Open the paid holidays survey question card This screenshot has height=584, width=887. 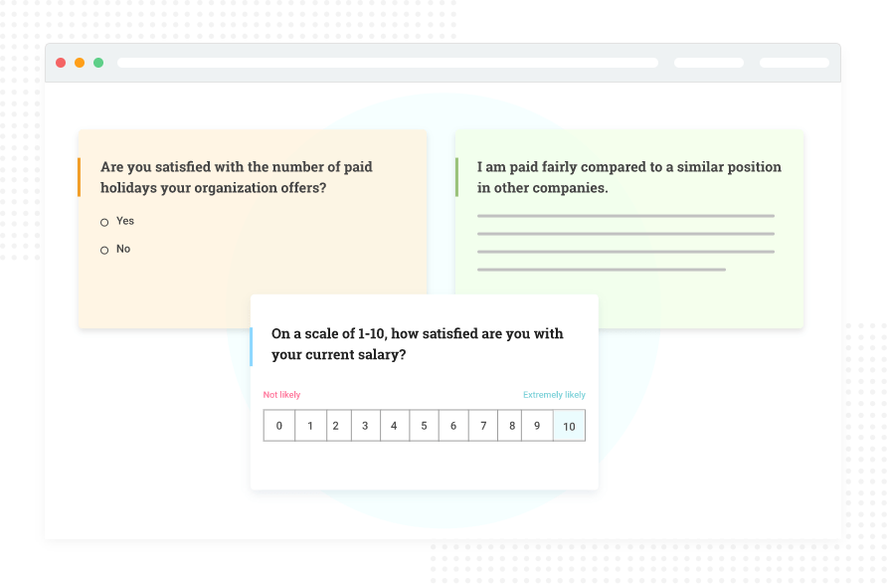[x=252, y=227]
